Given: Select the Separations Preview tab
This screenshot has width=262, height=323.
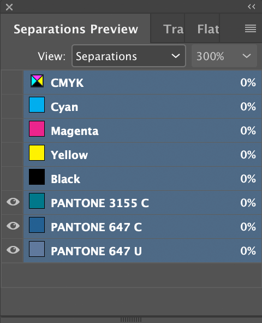Looking at the screenshot, I should click(x=76, y=29).
